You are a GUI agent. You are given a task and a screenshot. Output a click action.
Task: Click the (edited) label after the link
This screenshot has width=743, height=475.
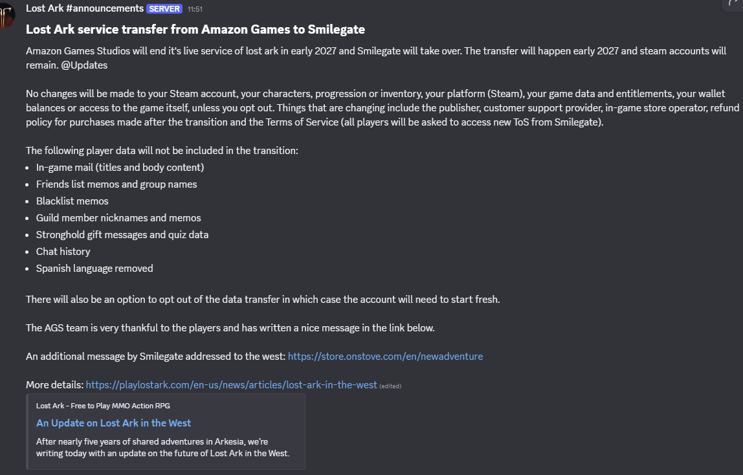point(390,386)
